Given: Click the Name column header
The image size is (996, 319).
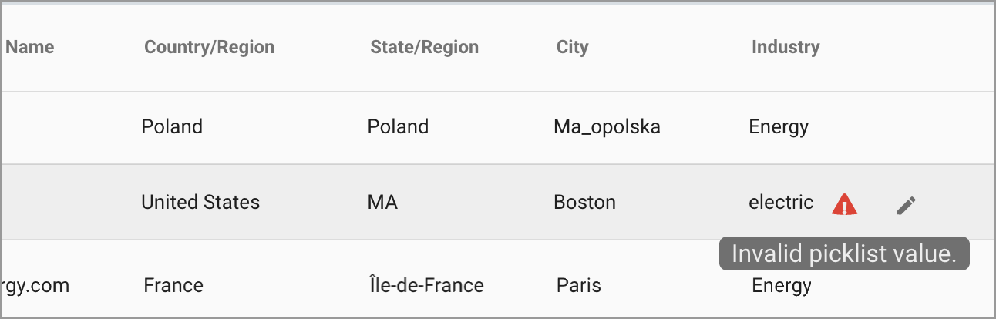Looking at the screenshot, I should coord(30,47).
